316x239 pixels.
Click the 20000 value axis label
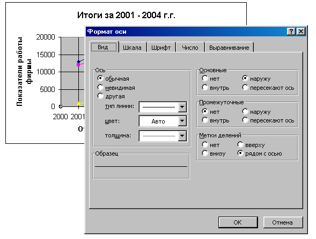[x=46, y=37]
